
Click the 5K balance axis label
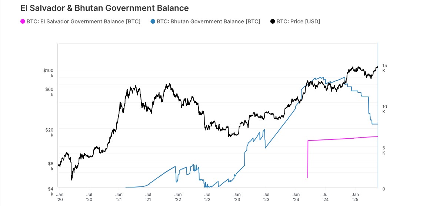pyautogui.click(x=384, y=150)
